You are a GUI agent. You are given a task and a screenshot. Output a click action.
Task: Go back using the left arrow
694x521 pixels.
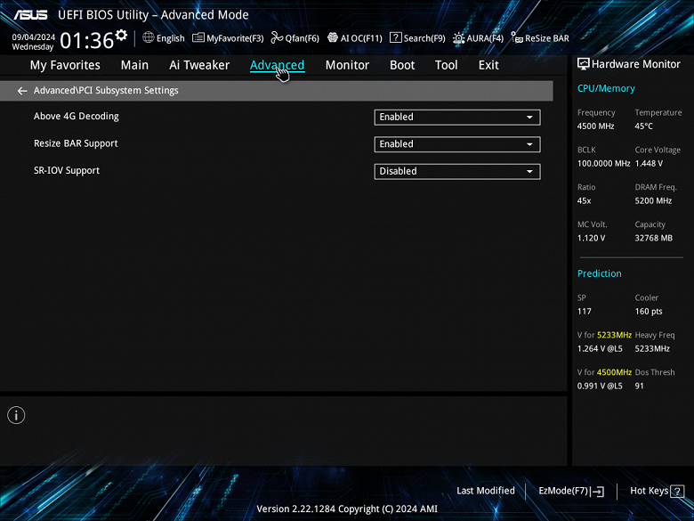21,91
